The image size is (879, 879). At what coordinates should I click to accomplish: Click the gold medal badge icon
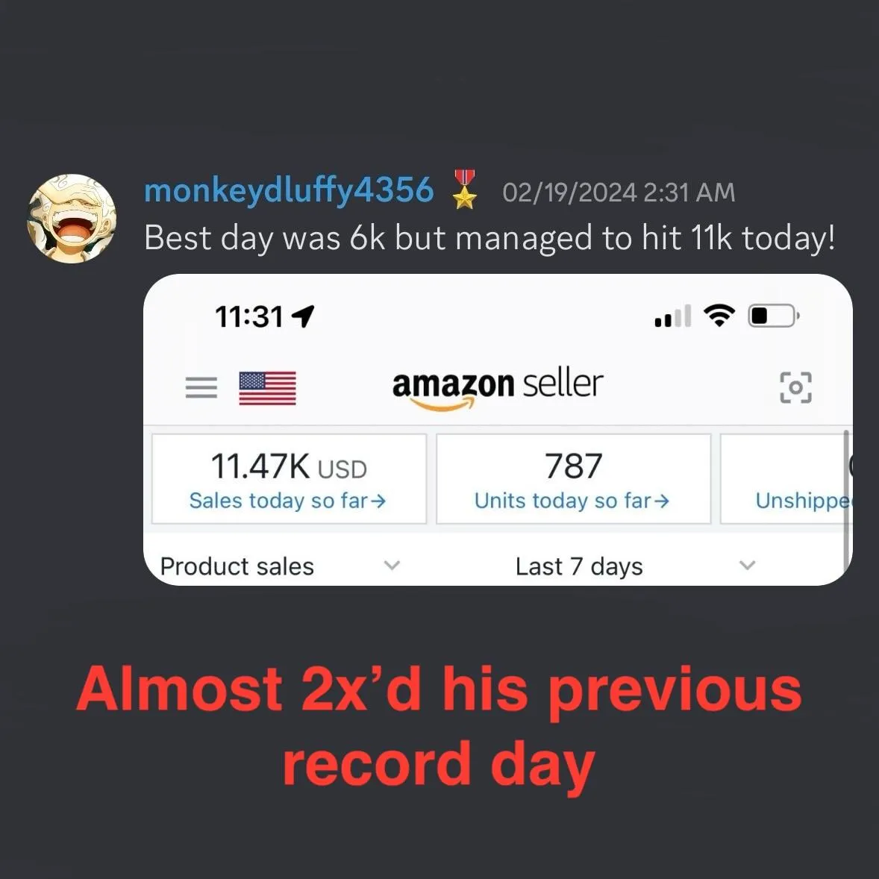click(x=465, y=189)
